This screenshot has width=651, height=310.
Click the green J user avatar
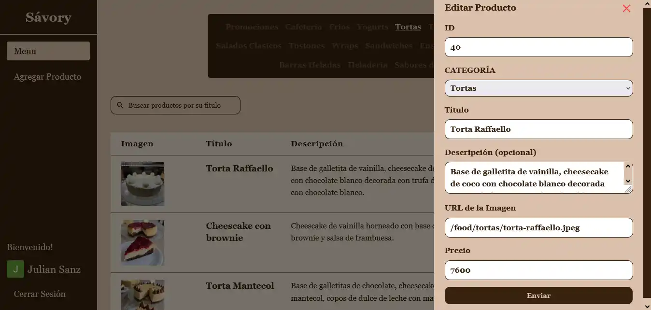[15, 269]
